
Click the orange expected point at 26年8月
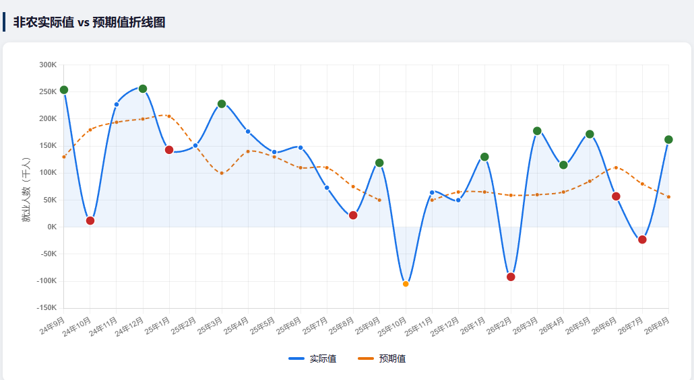click(x=669, y=197)
